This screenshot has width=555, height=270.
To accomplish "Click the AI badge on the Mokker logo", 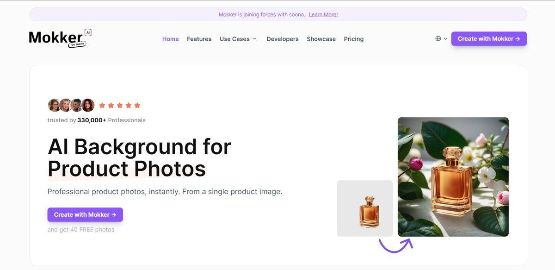I will tap(88, 32).
